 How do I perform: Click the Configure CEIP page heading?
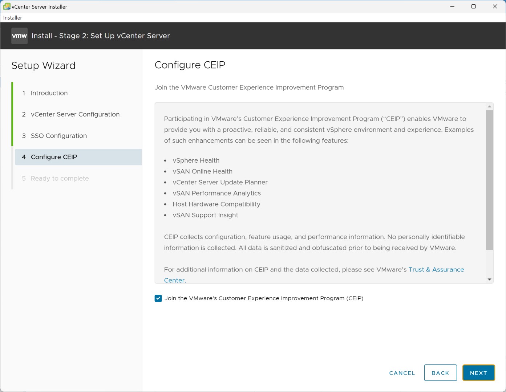click(x=190, y=65)
